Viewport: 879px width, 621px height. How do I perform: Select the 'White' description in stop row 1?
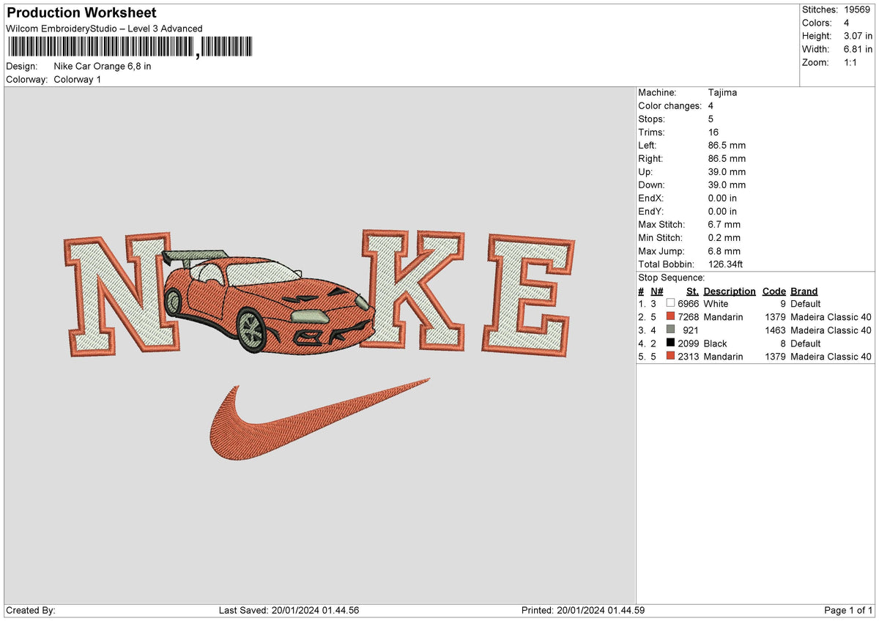(x=716, y=303)
